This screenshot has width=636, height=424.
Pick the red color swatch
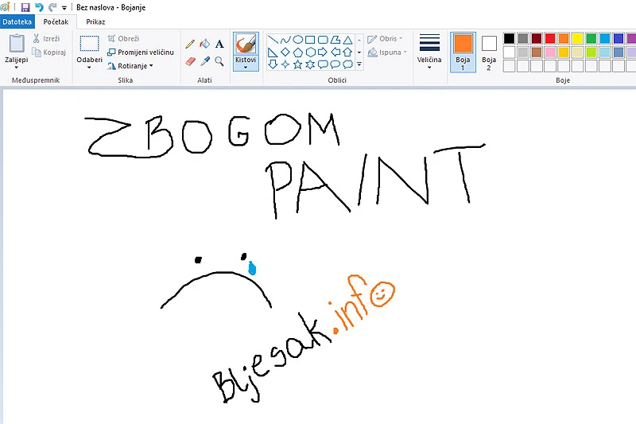(x=550, y=38)
